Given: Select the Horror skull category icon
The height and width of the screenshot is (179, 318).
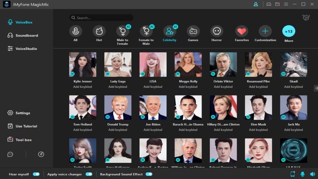Looking at the screenshot, I should point(217,31).
